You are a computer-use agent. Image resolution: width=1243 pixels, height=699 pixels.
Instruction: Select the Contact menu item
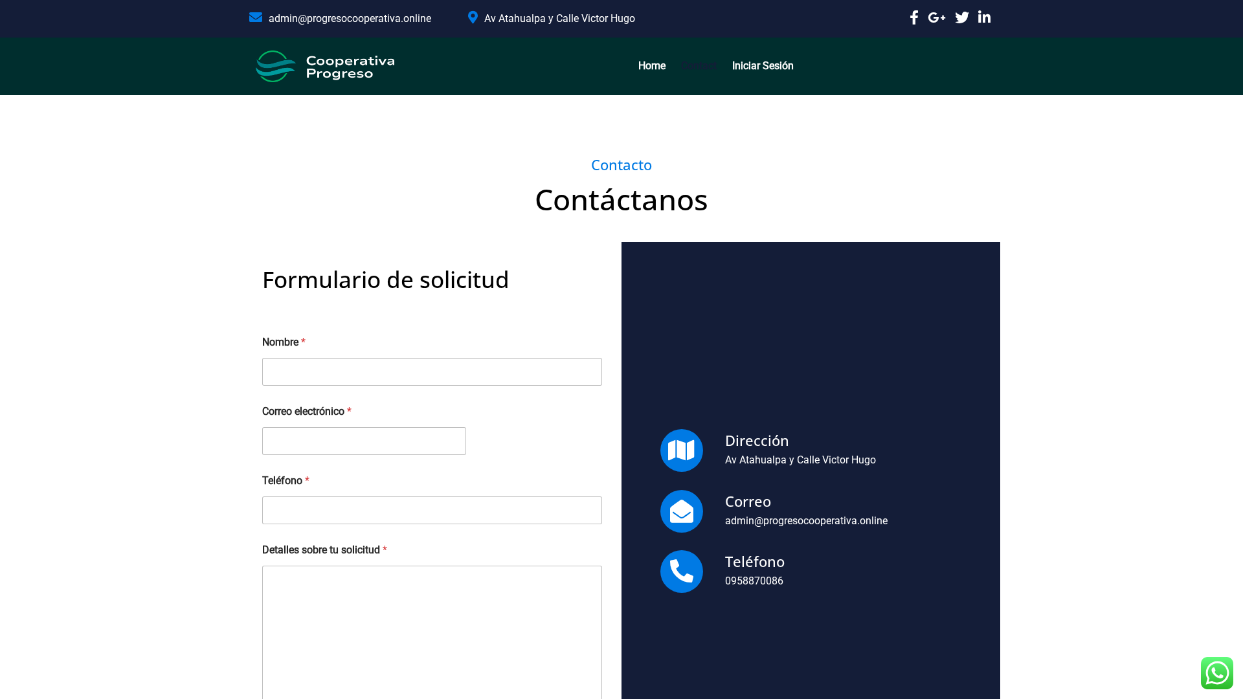(699, 66)
